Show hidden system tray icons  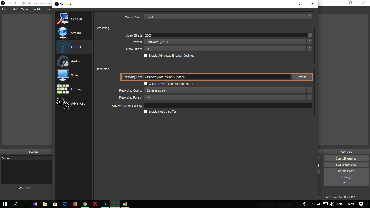(x=313, y=204)
